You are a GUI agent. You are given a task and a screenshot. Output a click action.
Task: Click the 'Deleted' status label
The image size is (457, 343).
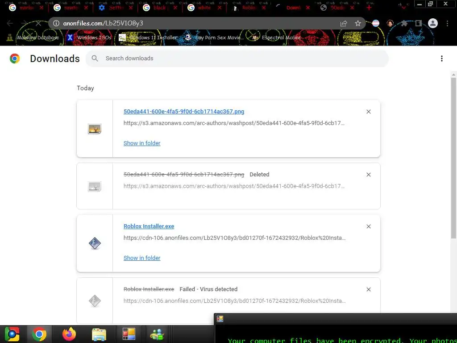[x=259, y=175]
